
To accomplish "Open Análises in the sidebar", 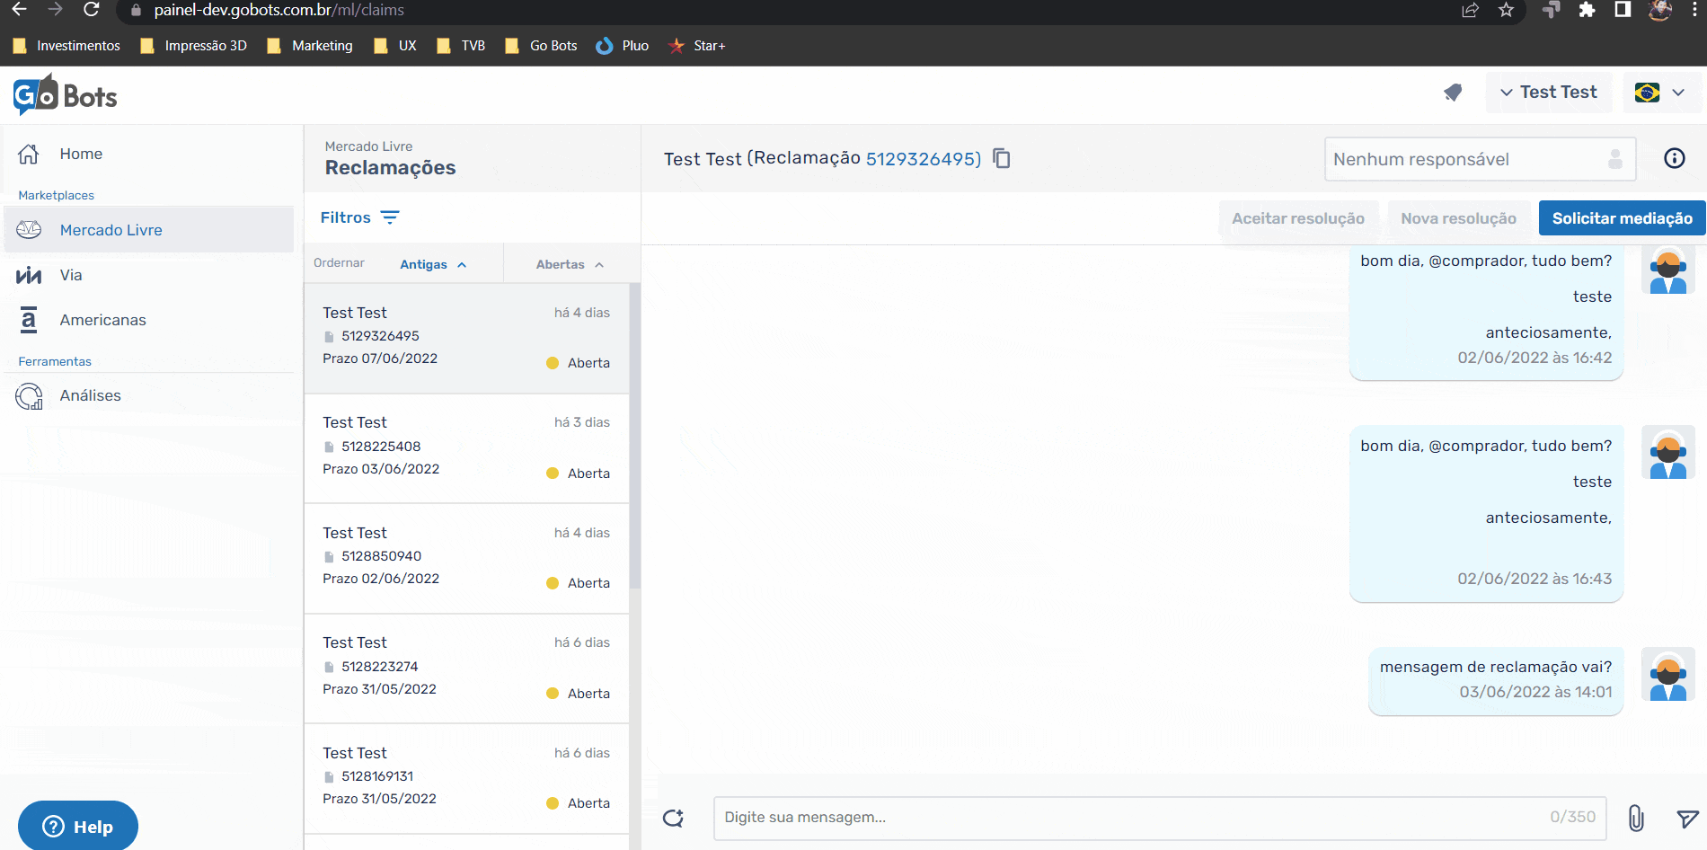I will click(x=149, y=395).
